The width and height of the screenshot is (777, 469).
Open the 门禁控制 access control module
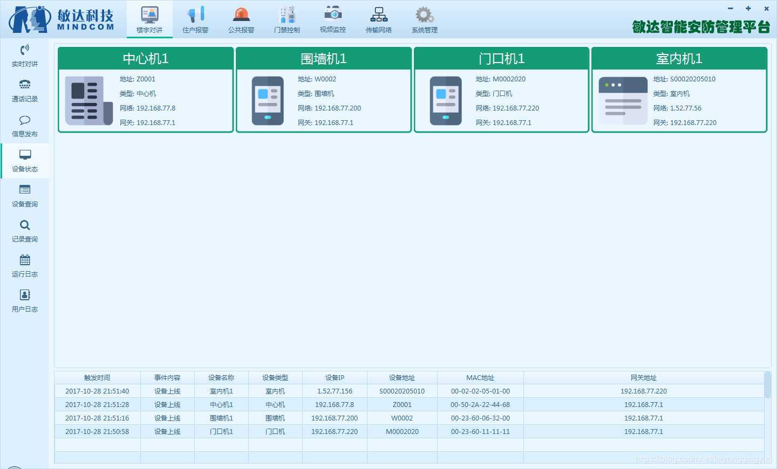(287, 19)
